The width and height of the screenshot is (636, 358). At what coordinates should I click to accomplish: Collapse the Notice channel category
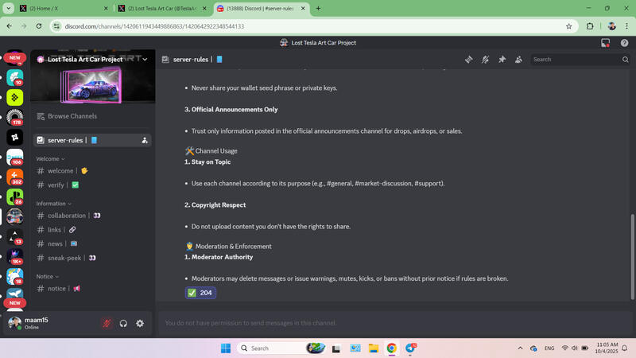pyautogui.click(x=48, y=276)
